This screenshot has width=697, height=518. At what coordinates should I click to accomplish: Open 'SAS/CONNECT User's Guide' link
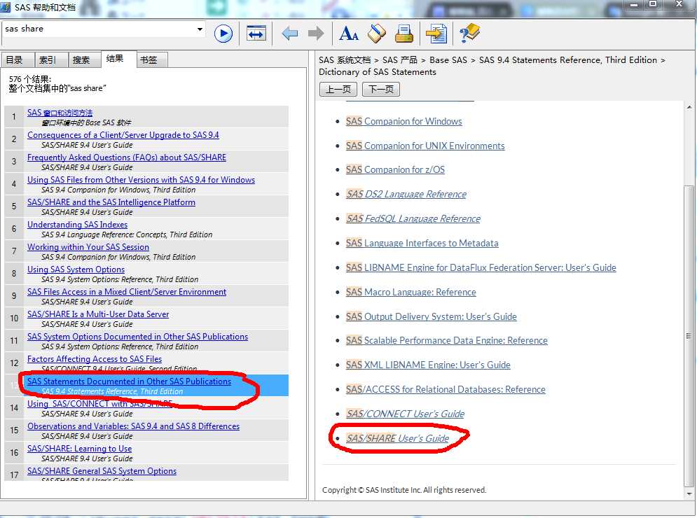[x=405, y=414]
